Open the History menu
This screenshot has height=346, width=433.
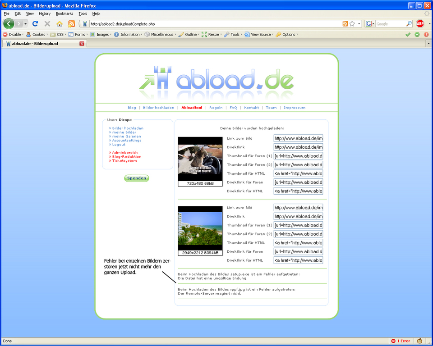pyautogui.click(x=45, y=14)
